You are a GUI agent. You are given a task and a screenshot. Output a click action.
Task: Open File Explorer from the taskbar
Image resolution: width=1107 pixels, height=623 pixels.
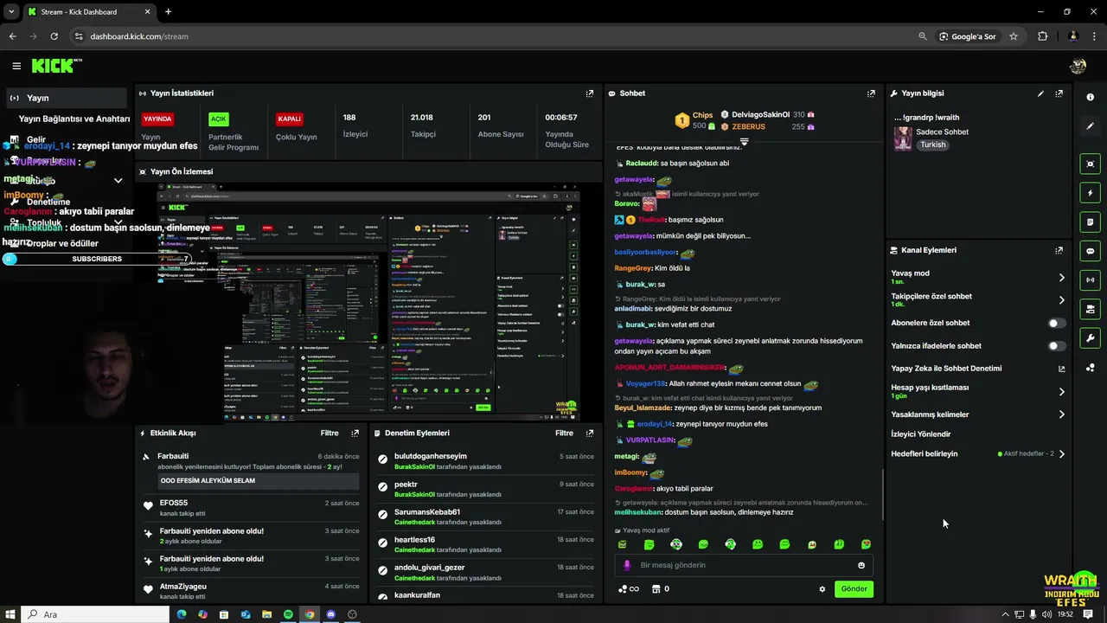click(266, 614)
